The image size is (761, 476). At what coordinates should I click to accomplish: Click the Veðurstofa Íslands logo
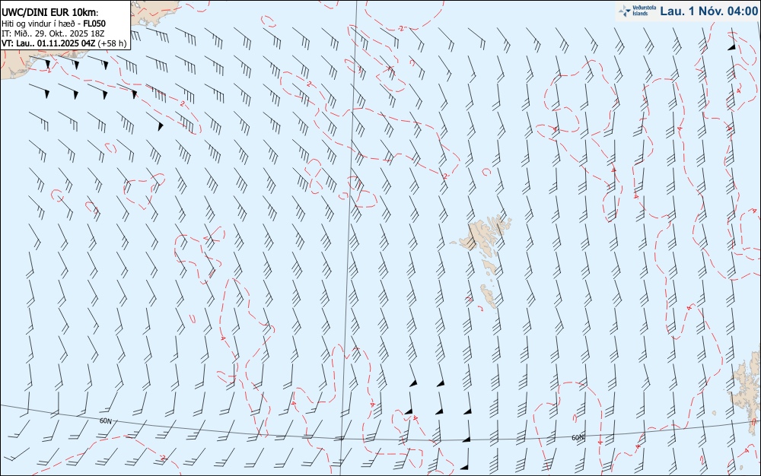637,11
